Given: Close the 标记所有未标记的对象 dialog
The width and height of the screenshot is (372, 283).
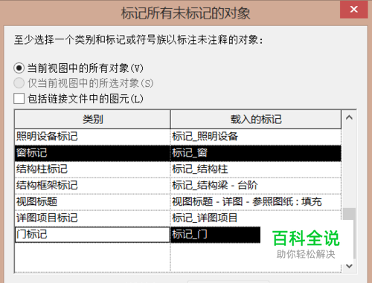Looking at the screenshot, I should point(353,10).
